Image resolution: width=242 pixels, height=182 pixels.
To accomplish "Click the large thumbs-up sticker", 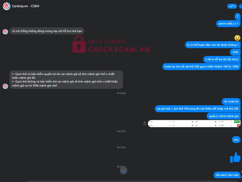I will point(235,157).
